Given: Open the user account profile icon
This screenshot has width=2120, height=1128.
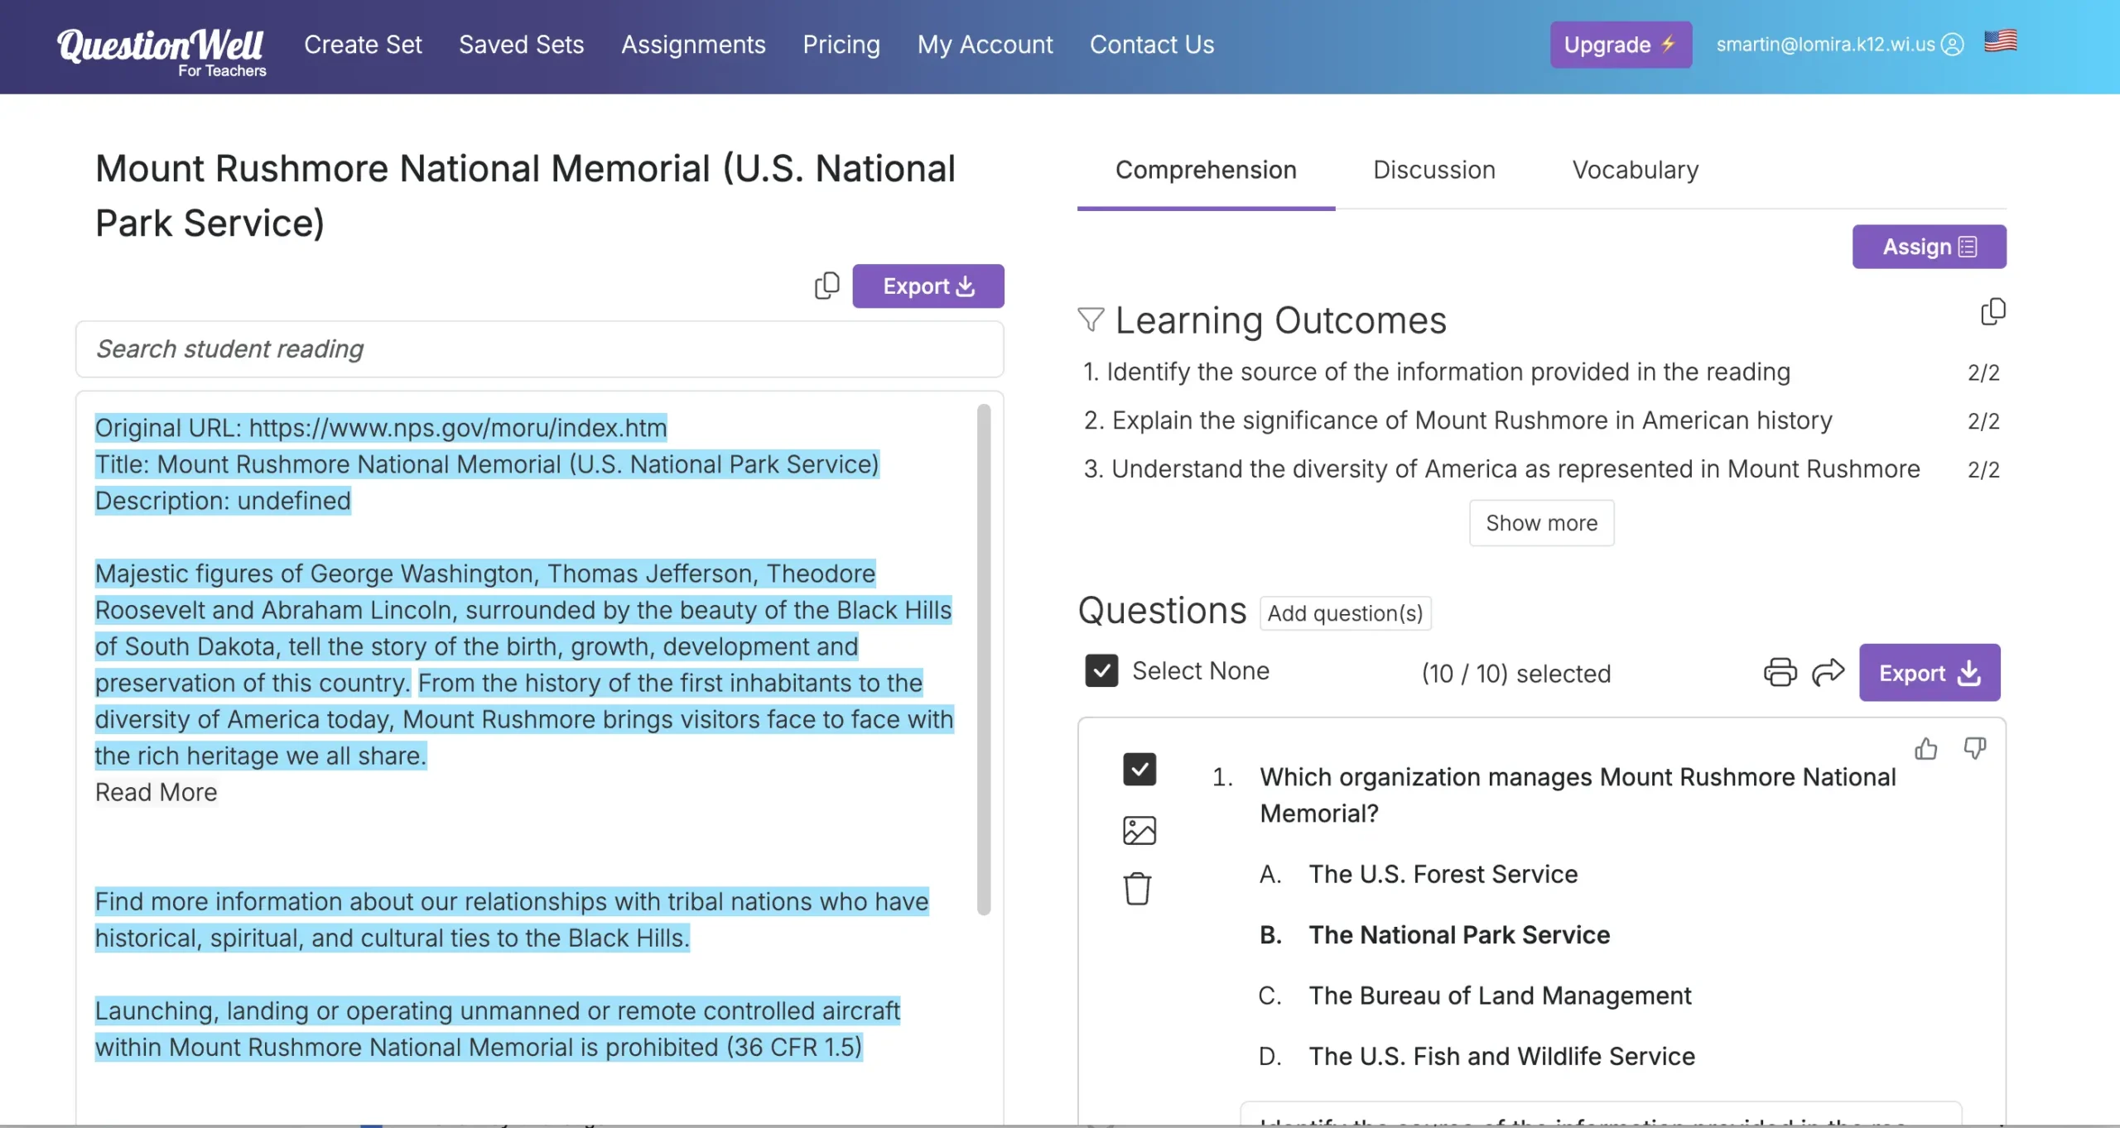Looking at the screenshot, I should click(1952, 45).
